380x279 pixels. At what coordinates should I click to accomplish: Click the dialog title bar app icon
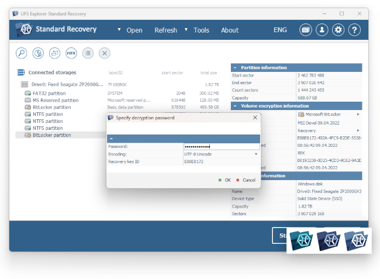click(x=110, y=118)
